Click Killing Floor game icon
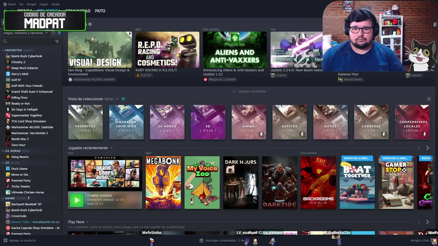This screenshot has height=246, width=438. pos(8,97)
